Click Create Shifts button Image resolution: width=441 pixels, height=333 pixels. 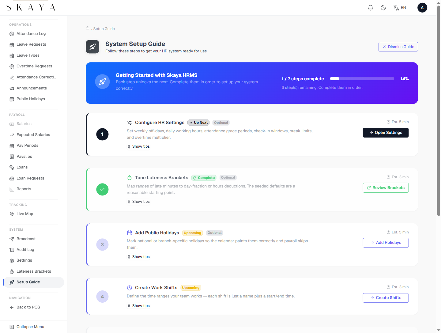tap(386, 298)
